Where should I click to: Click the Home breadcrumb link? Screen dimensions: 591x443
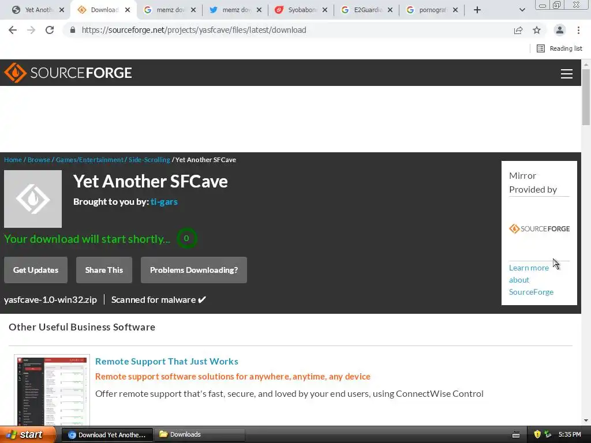(13, 160)
